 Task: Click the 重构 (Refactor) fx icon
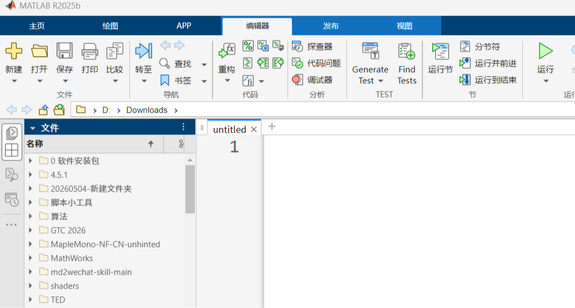point(226,51)
